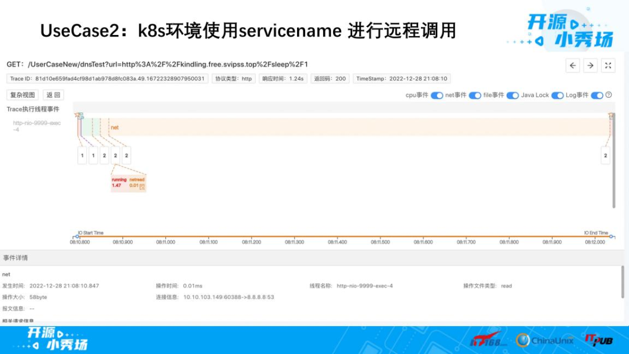
Task: Disable the Log事件 toggle
Action: coord(596,95)
